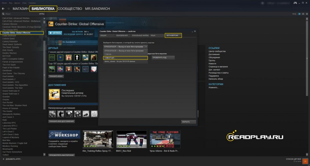Open the locked achievement showing 500
310x166 pixels.
pyautogui.click(x=85, y=114)
